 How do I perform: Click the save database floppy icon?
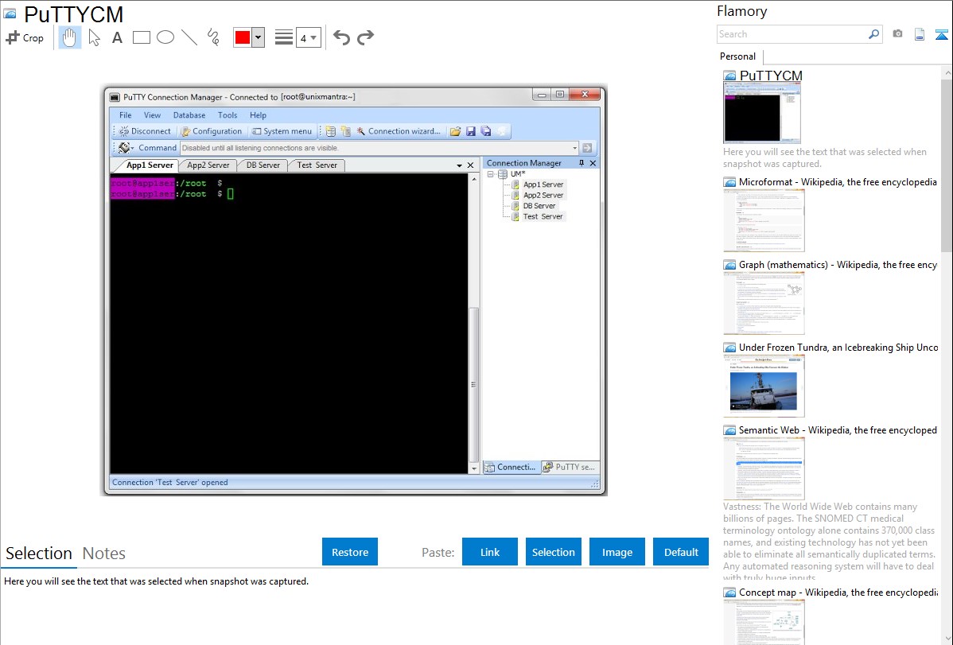point(470,131)
